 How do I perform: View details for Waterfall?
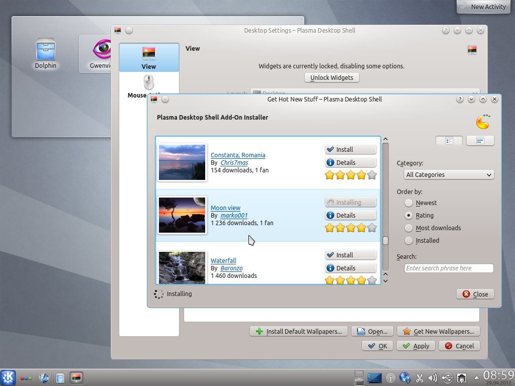coord(351,268)
